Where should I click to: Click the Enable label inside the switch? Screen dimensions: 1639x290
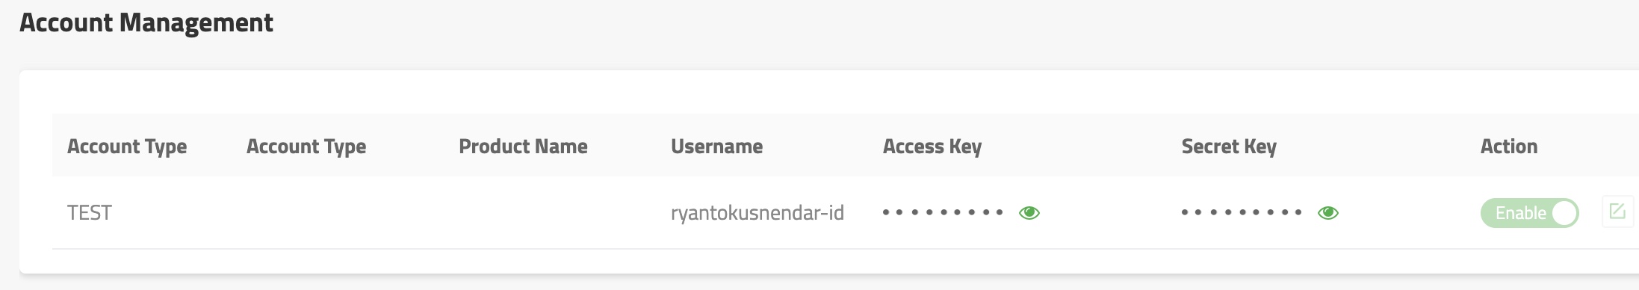click(x=1521, y=213)
